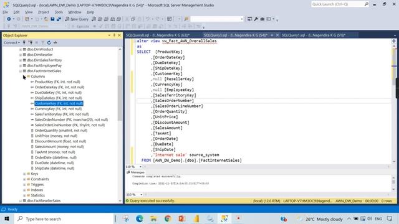The width and height of the screenshot is (399, 224).
Task: Click the Save (floppy disk) toolbar icon
Action: tap(52, 19)
